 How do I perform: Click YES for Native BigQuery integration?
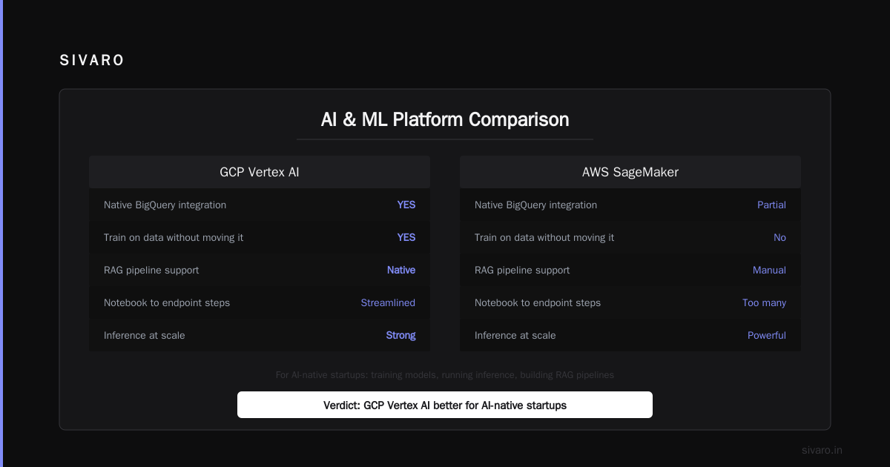[x=406, y=205]
